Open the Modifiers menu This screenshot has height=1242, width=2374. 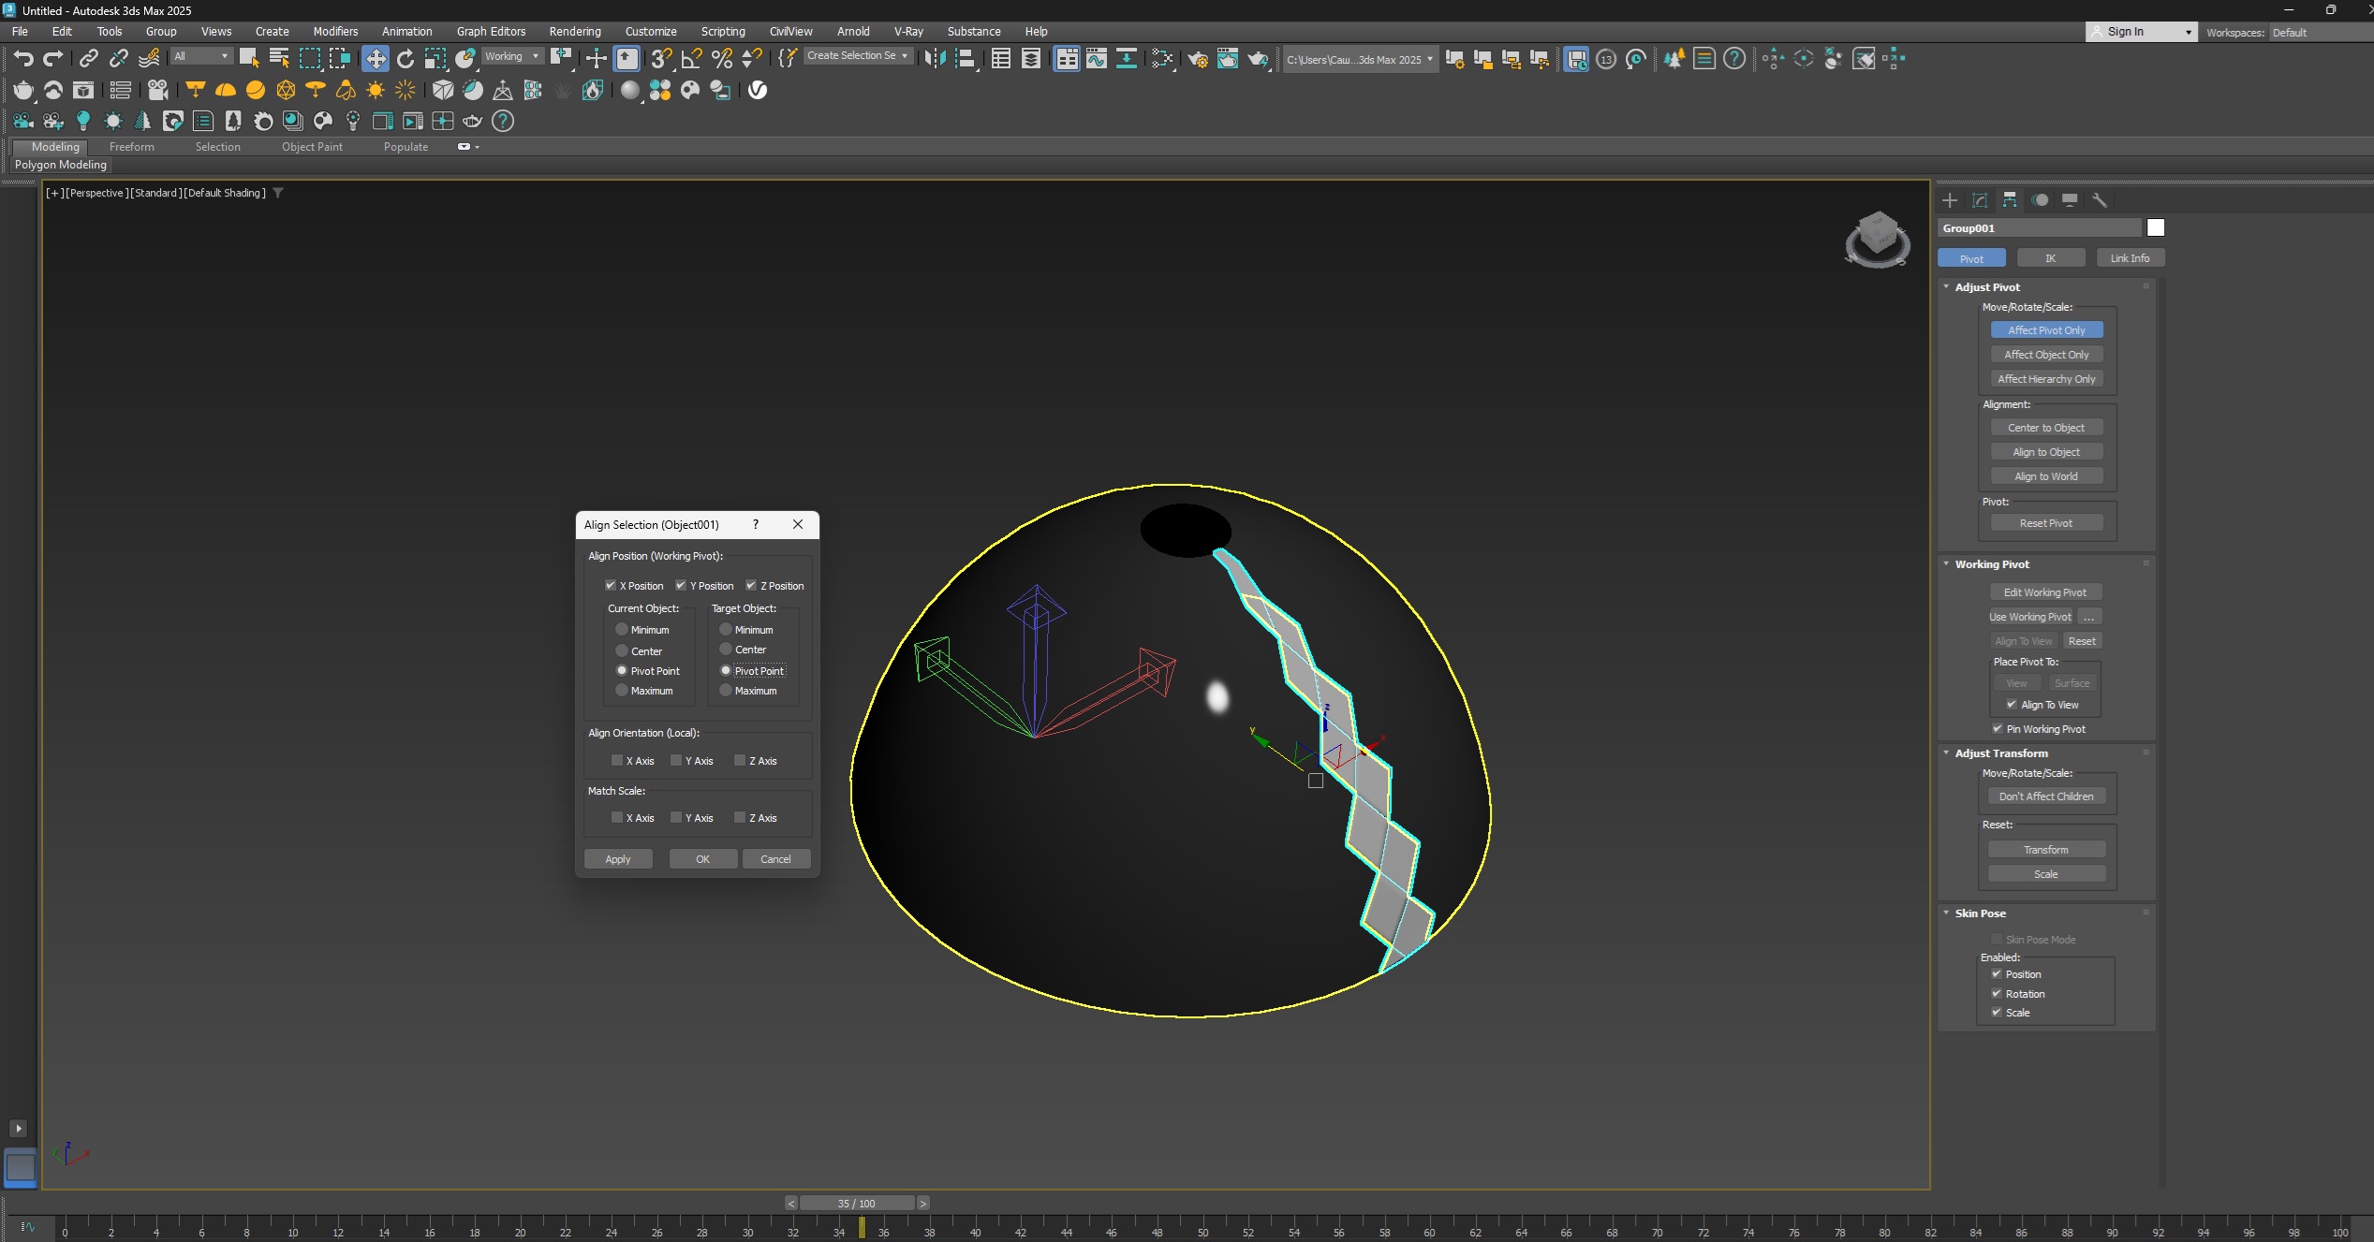coord(334,31)
